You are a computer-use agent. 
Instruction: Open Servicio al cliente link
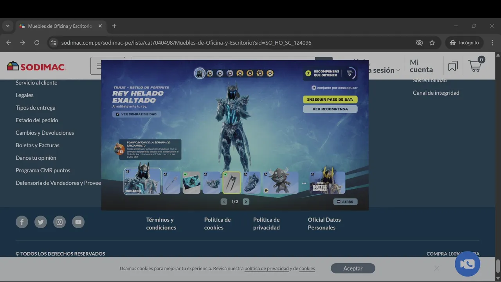36,83
